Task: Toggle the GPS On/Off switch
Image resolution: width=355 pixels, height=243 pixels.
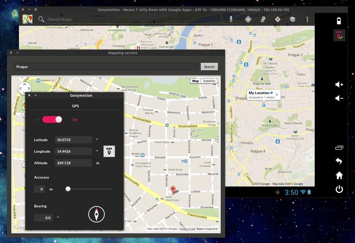Action: pos(52,120)
